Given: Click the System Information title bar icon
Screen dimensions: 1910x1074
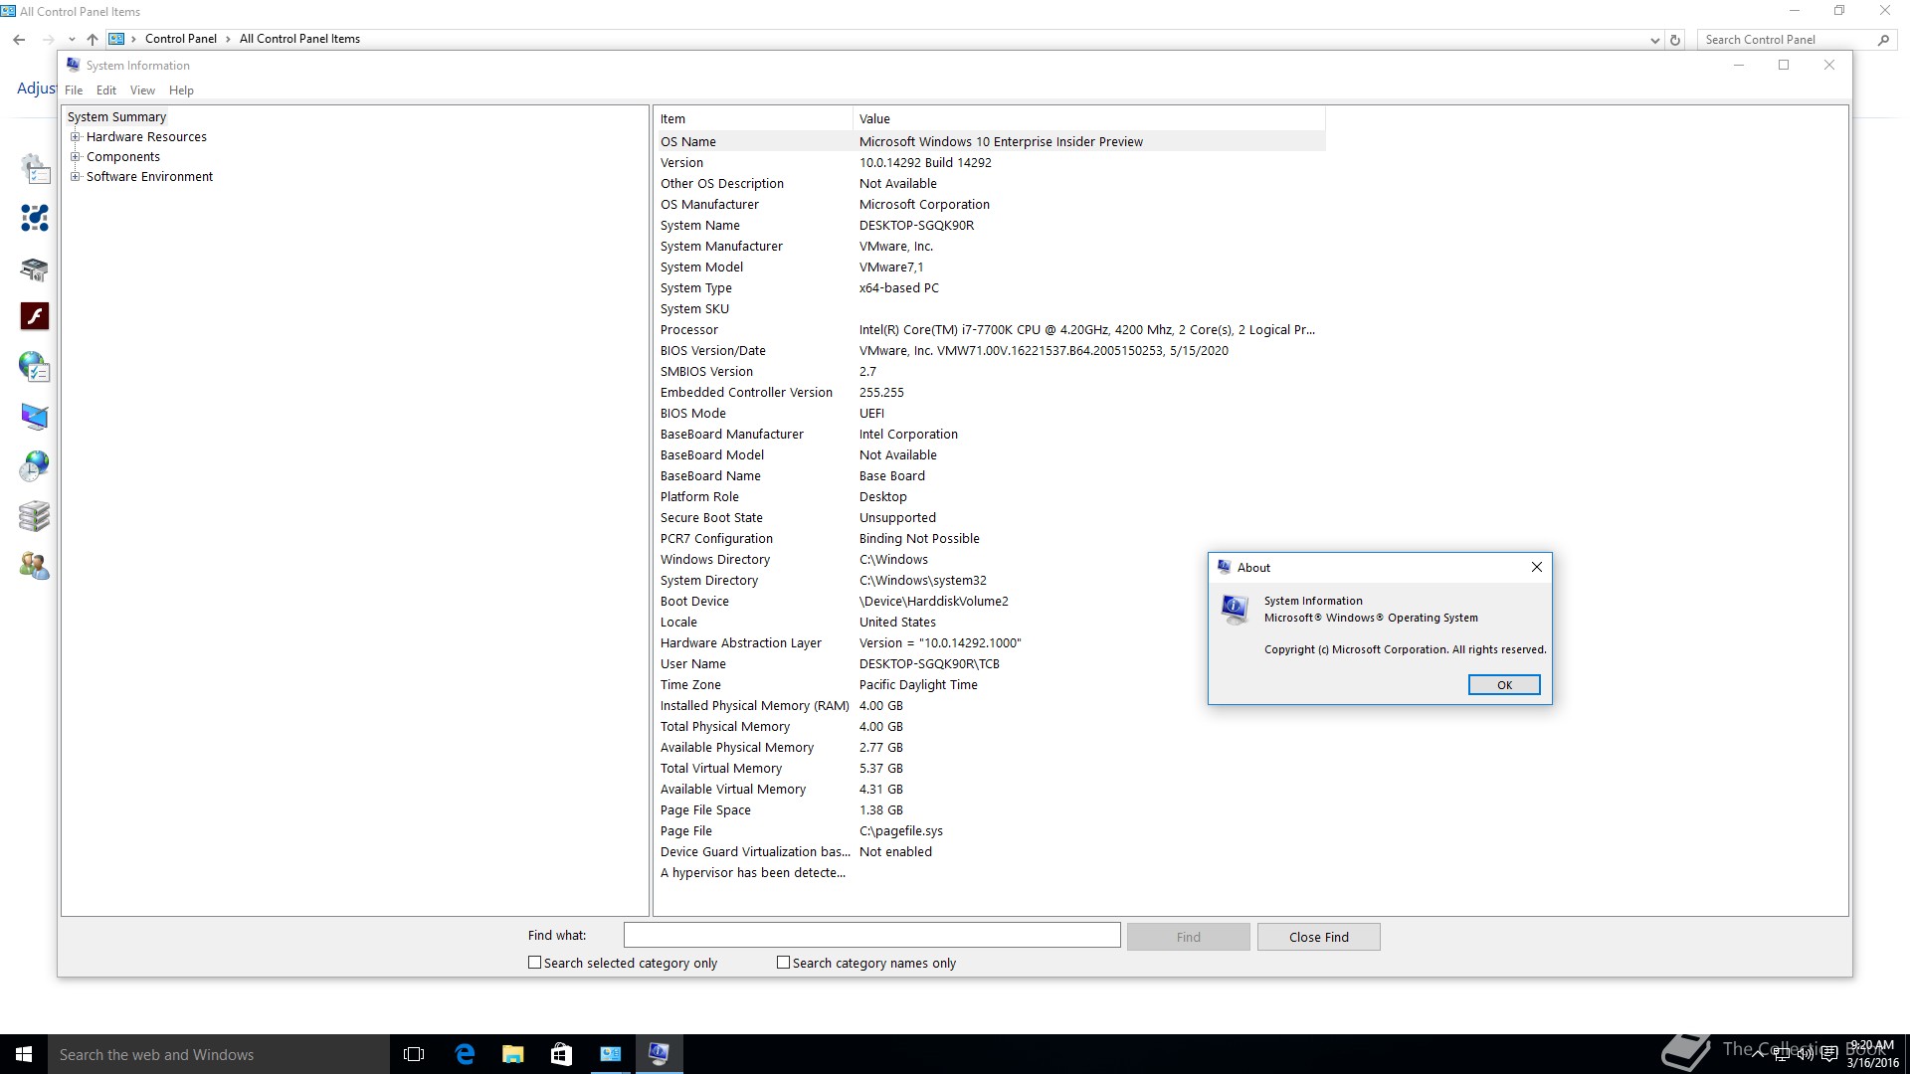Looking at the screenshot, I should pyautogui.click(x=73, y=65).
